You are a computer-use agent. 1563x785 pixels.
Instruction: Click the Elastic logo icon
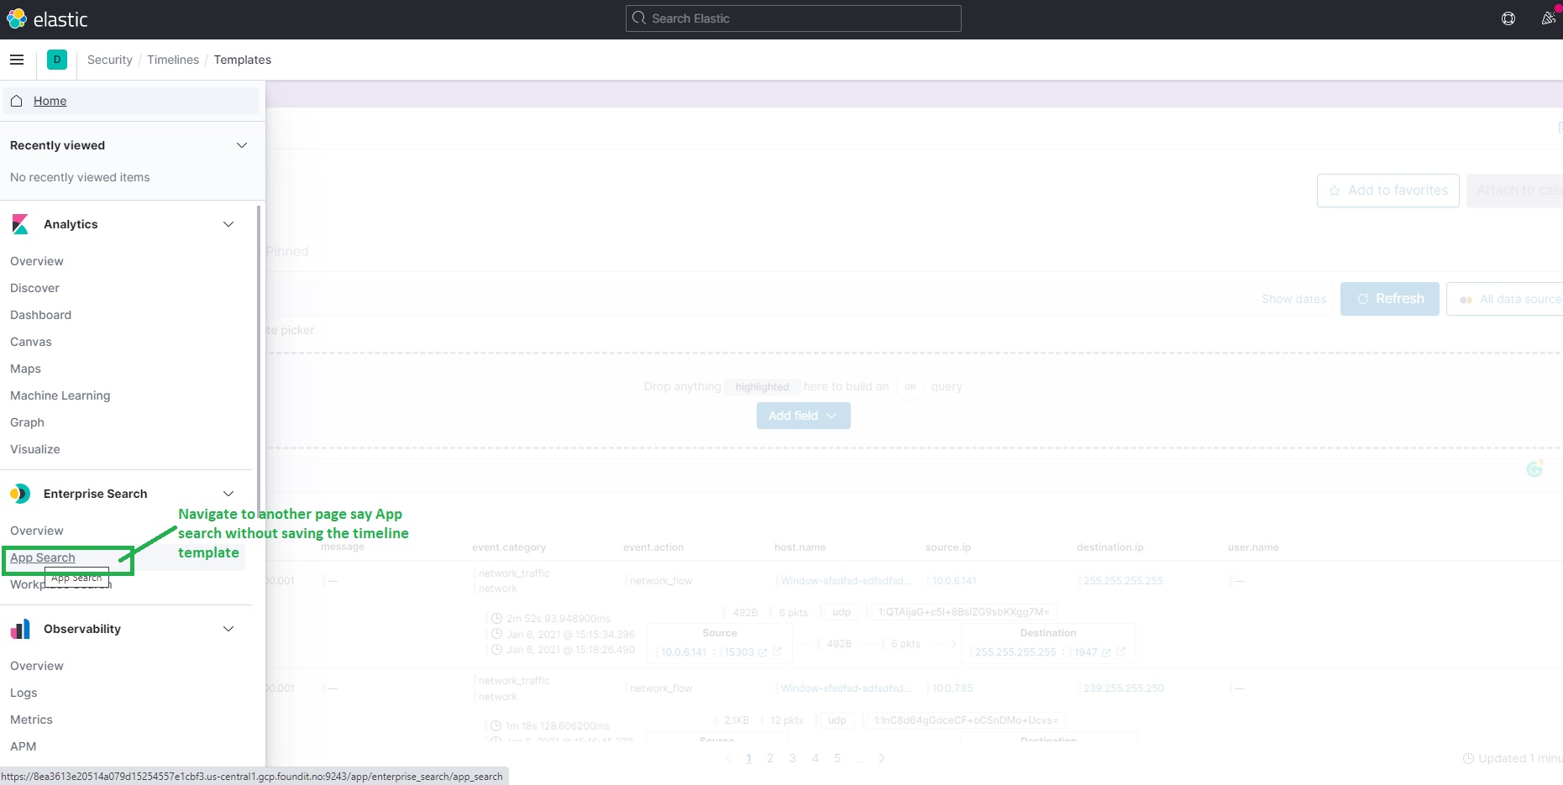pyautogui.click(x=17, y=18)
